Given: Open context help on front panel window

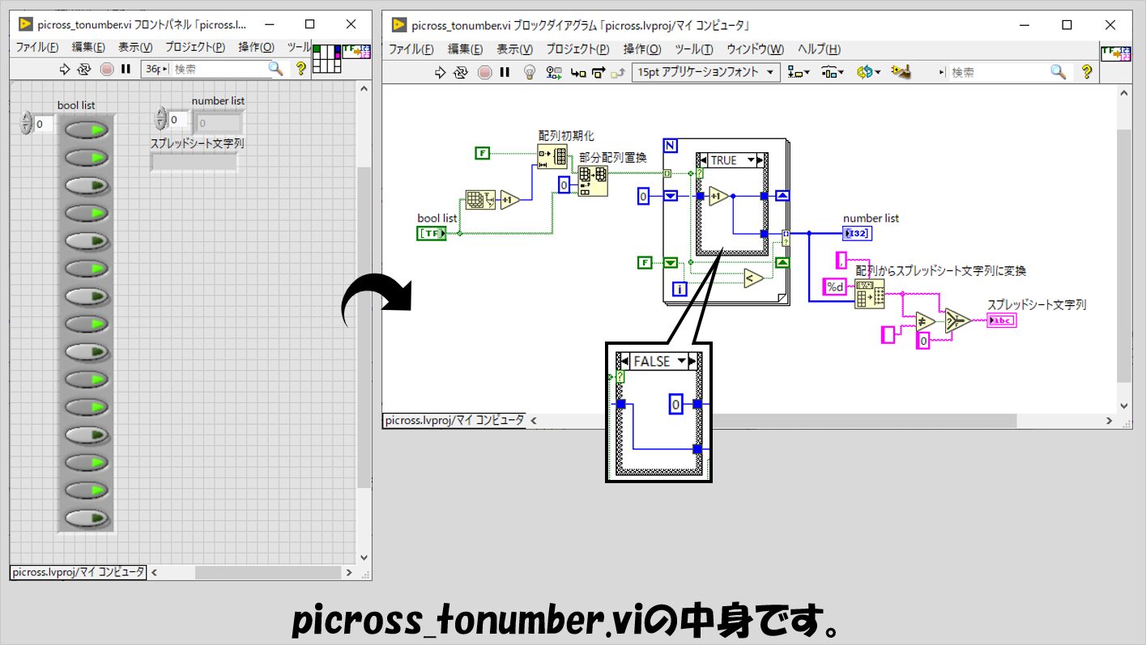Looking at the screenshot, I should 302,69.
